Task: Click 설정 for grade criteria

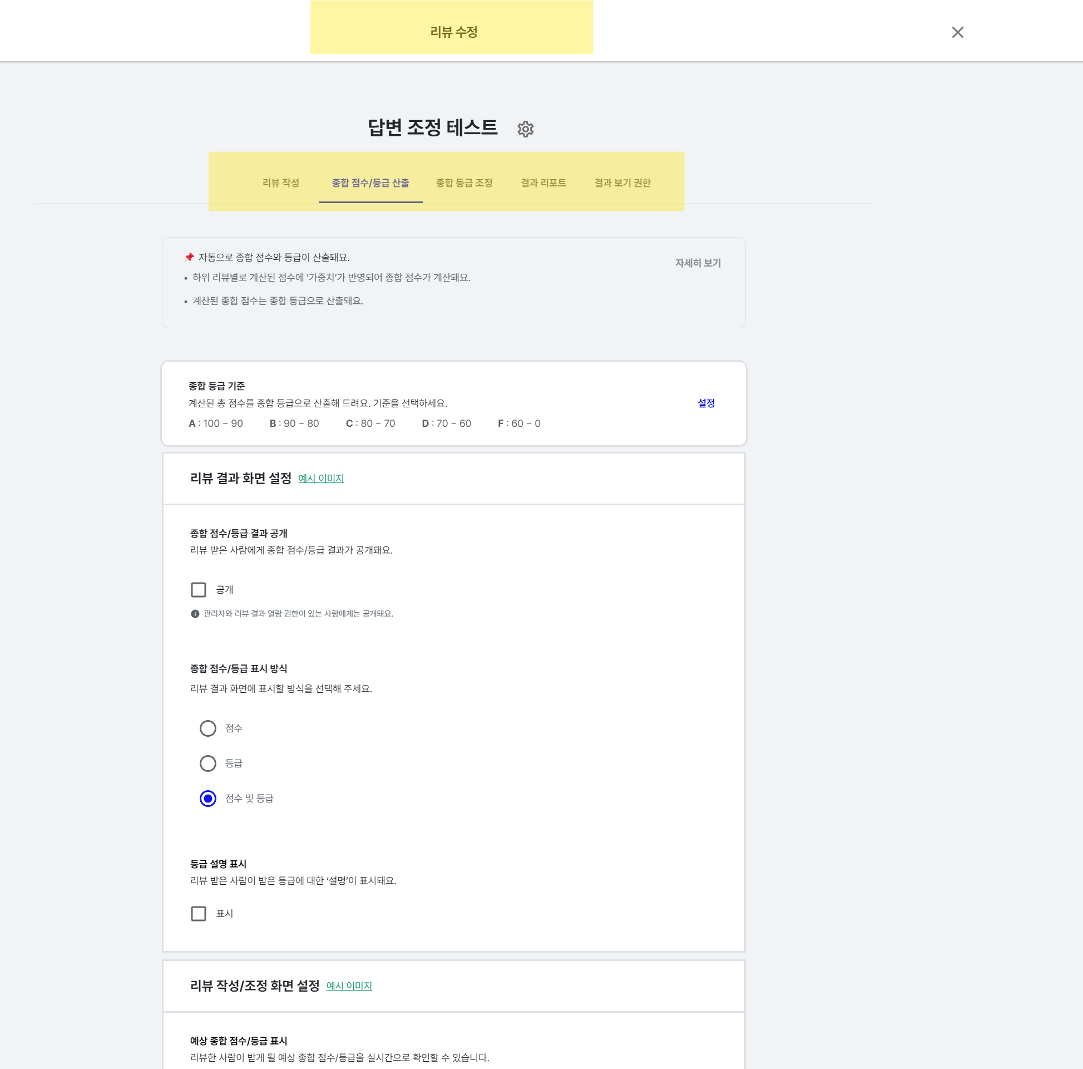Action: point(705,403)
